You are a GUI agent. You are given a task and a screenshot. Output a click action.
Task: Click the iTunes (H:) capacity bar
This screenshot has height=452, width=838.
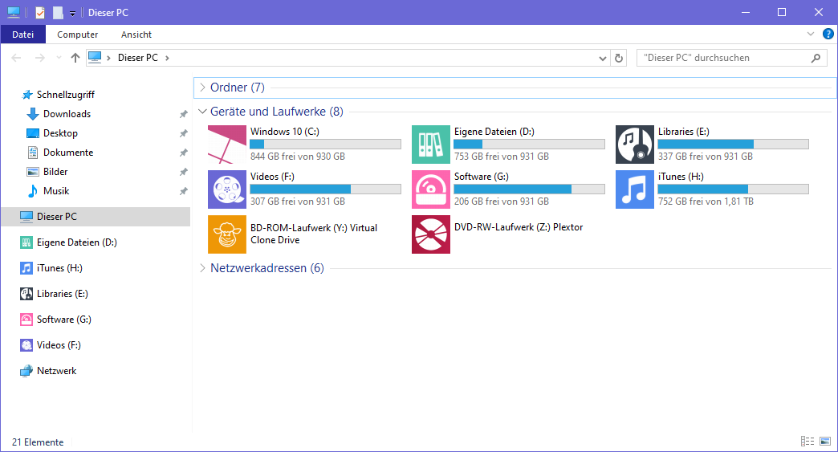coord(734,189)
